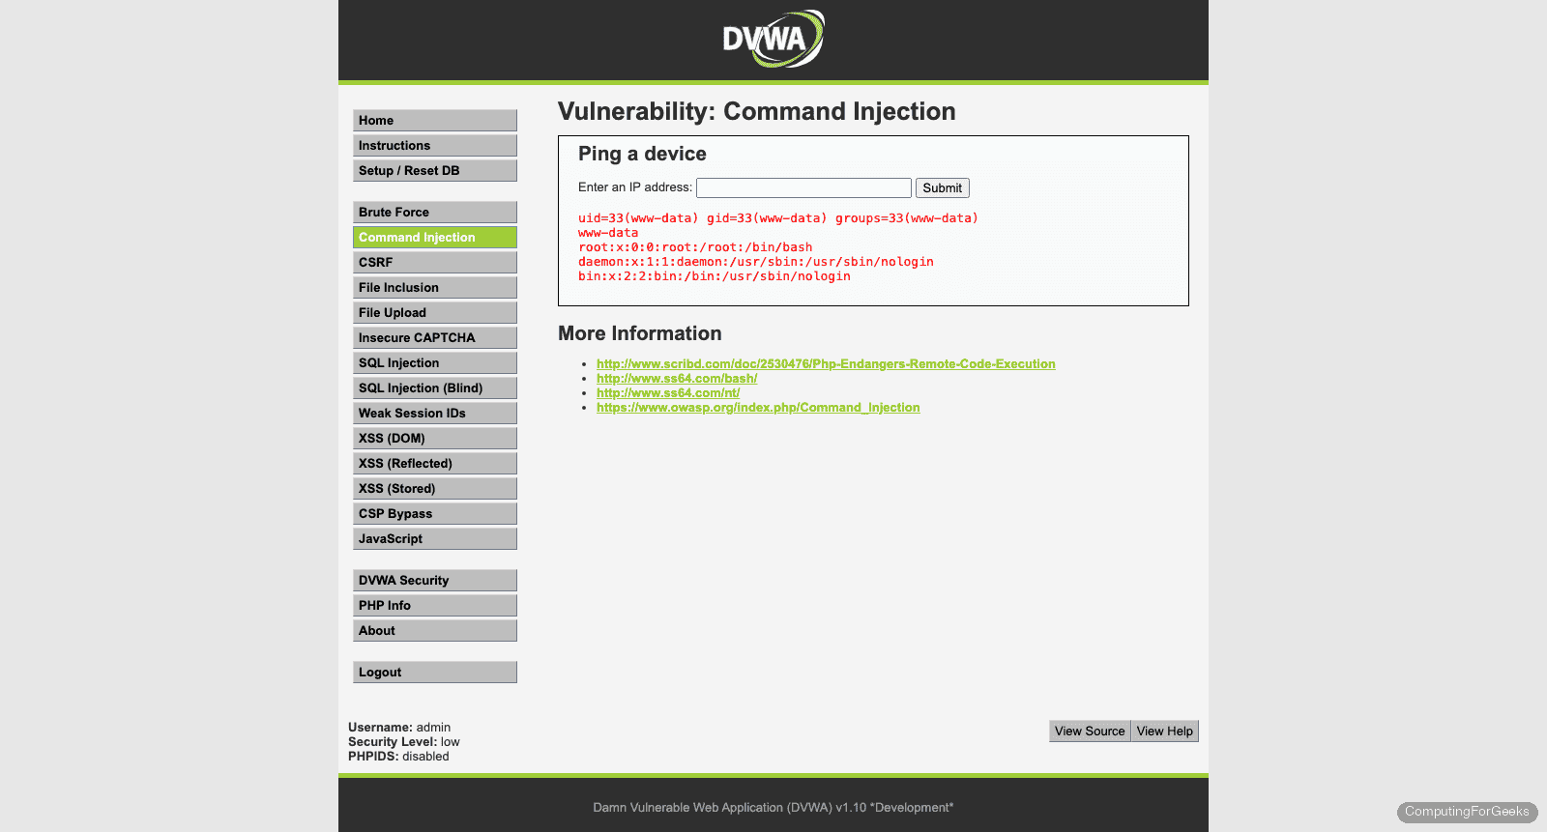Select the Brute Force vulnerability
1547x832 pixels.
pyautogui.click(x=435, y=213)
